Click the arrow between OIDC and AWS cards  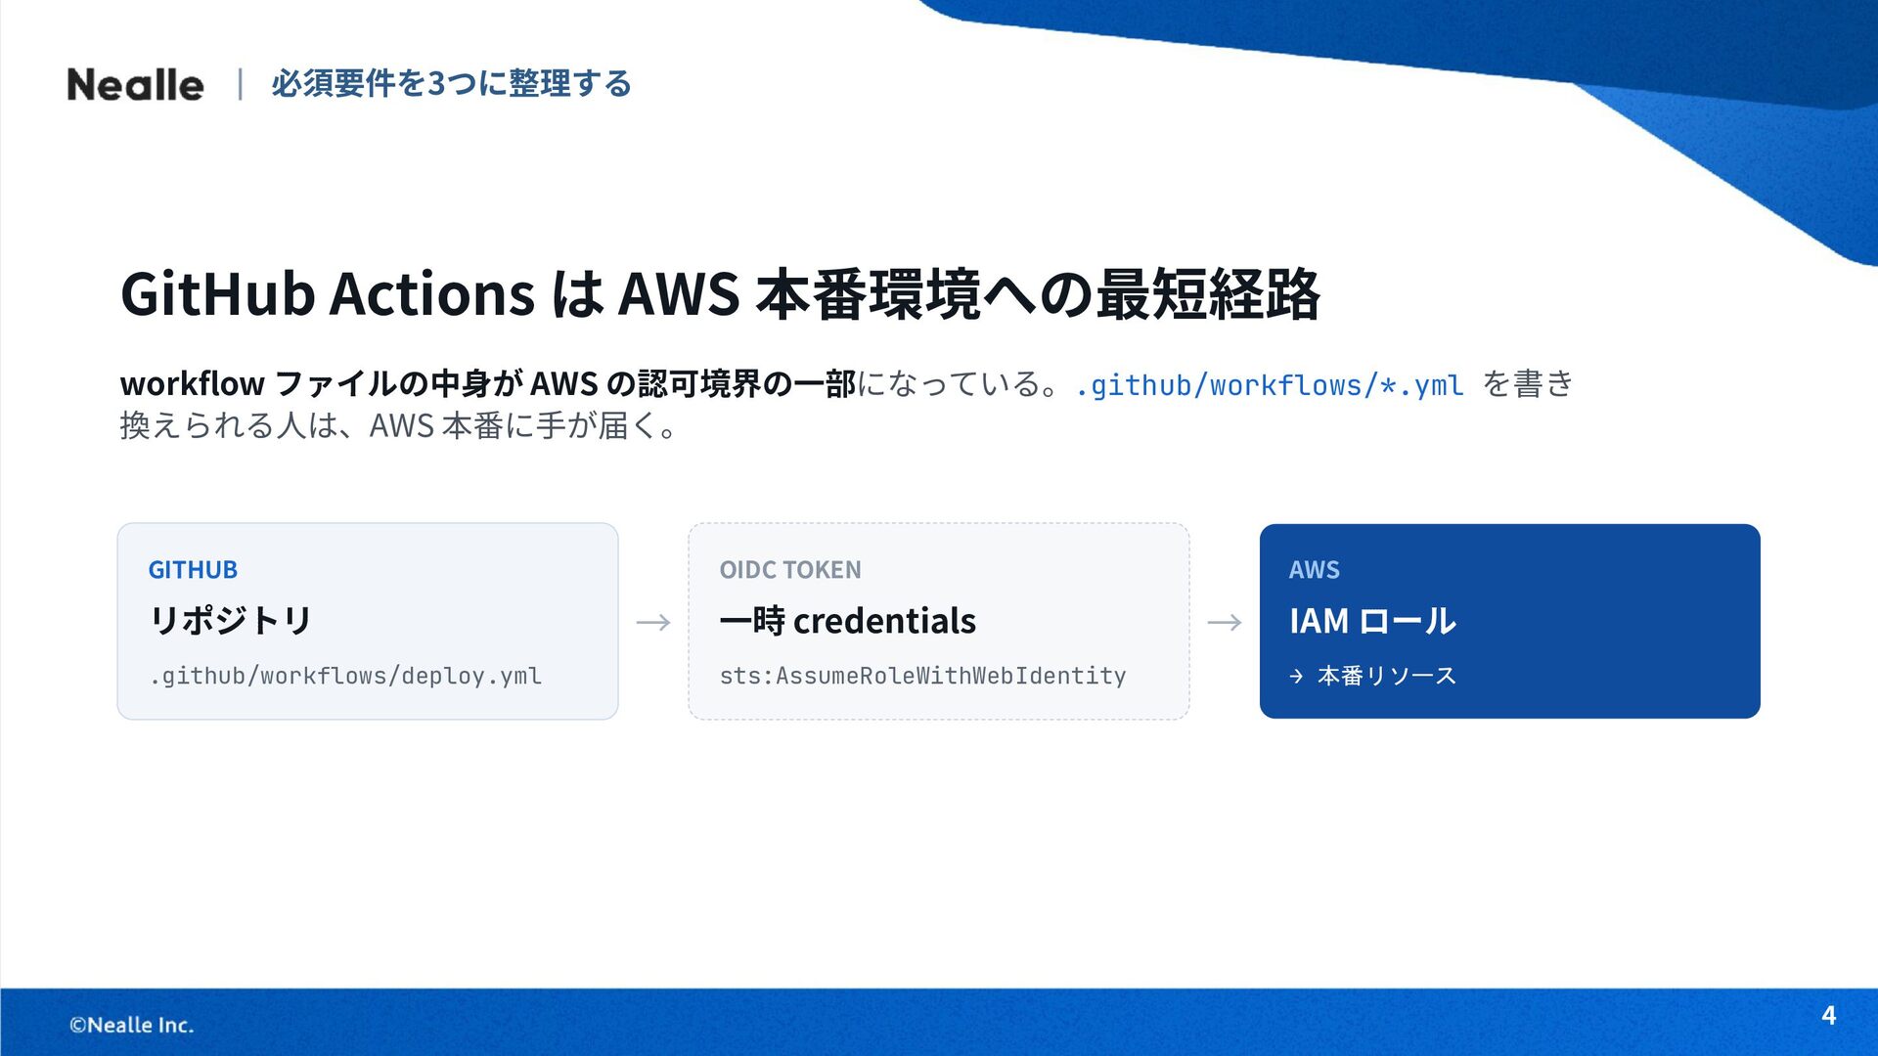(x=1225, y=622)
